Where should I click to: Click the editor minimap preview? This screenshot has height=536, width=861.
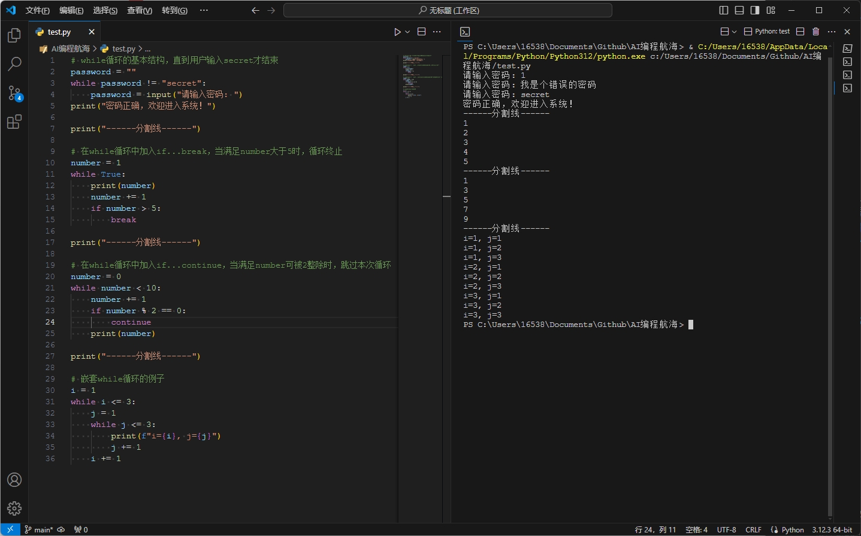pos(422,77)
